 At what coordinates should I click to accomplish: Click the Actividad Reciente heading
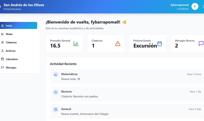63,64
